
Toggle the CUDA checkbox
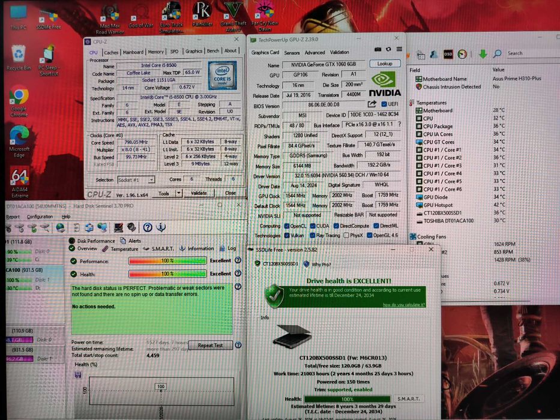(313, 226)
